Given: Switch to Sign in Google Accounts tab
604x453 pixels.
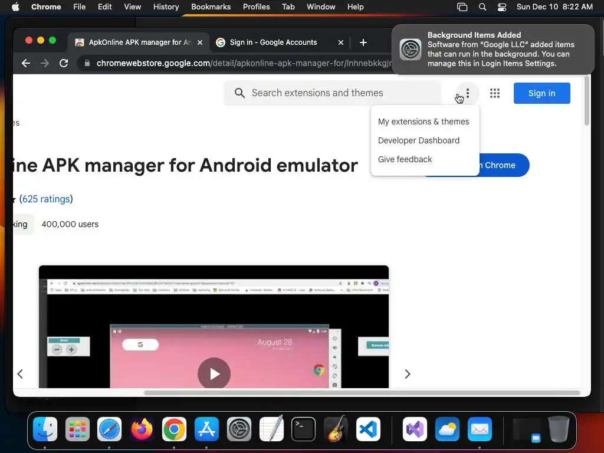Looking at the screenshot, I should [x=280, y=42].
